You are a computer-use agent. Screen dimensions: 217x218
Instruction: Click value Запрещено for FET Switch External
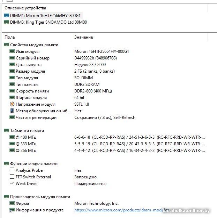click(85, 177)
